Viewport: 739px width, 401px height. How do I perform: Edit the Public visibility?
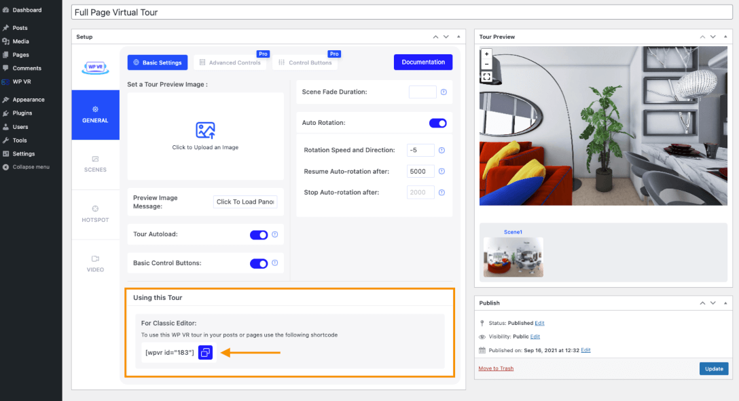[535, 337]
